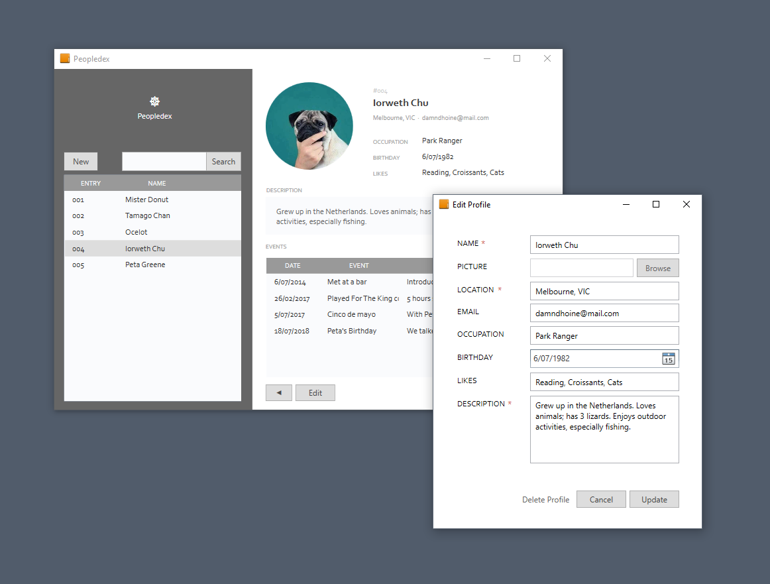Click the Delete Profile link
The height and width of the screenshot is (584, 770).
coord(545,500)
